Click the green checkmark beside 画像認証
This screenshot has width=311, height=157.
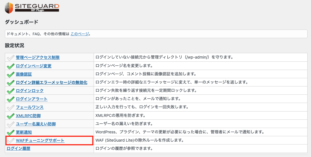click(x=11, y=74)
